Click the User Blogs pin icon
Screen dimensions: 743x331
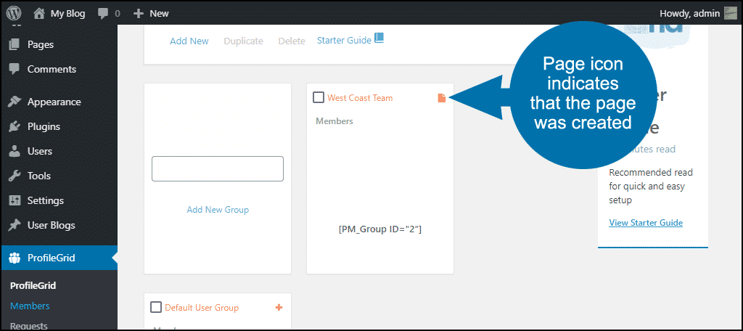(15, 225)
